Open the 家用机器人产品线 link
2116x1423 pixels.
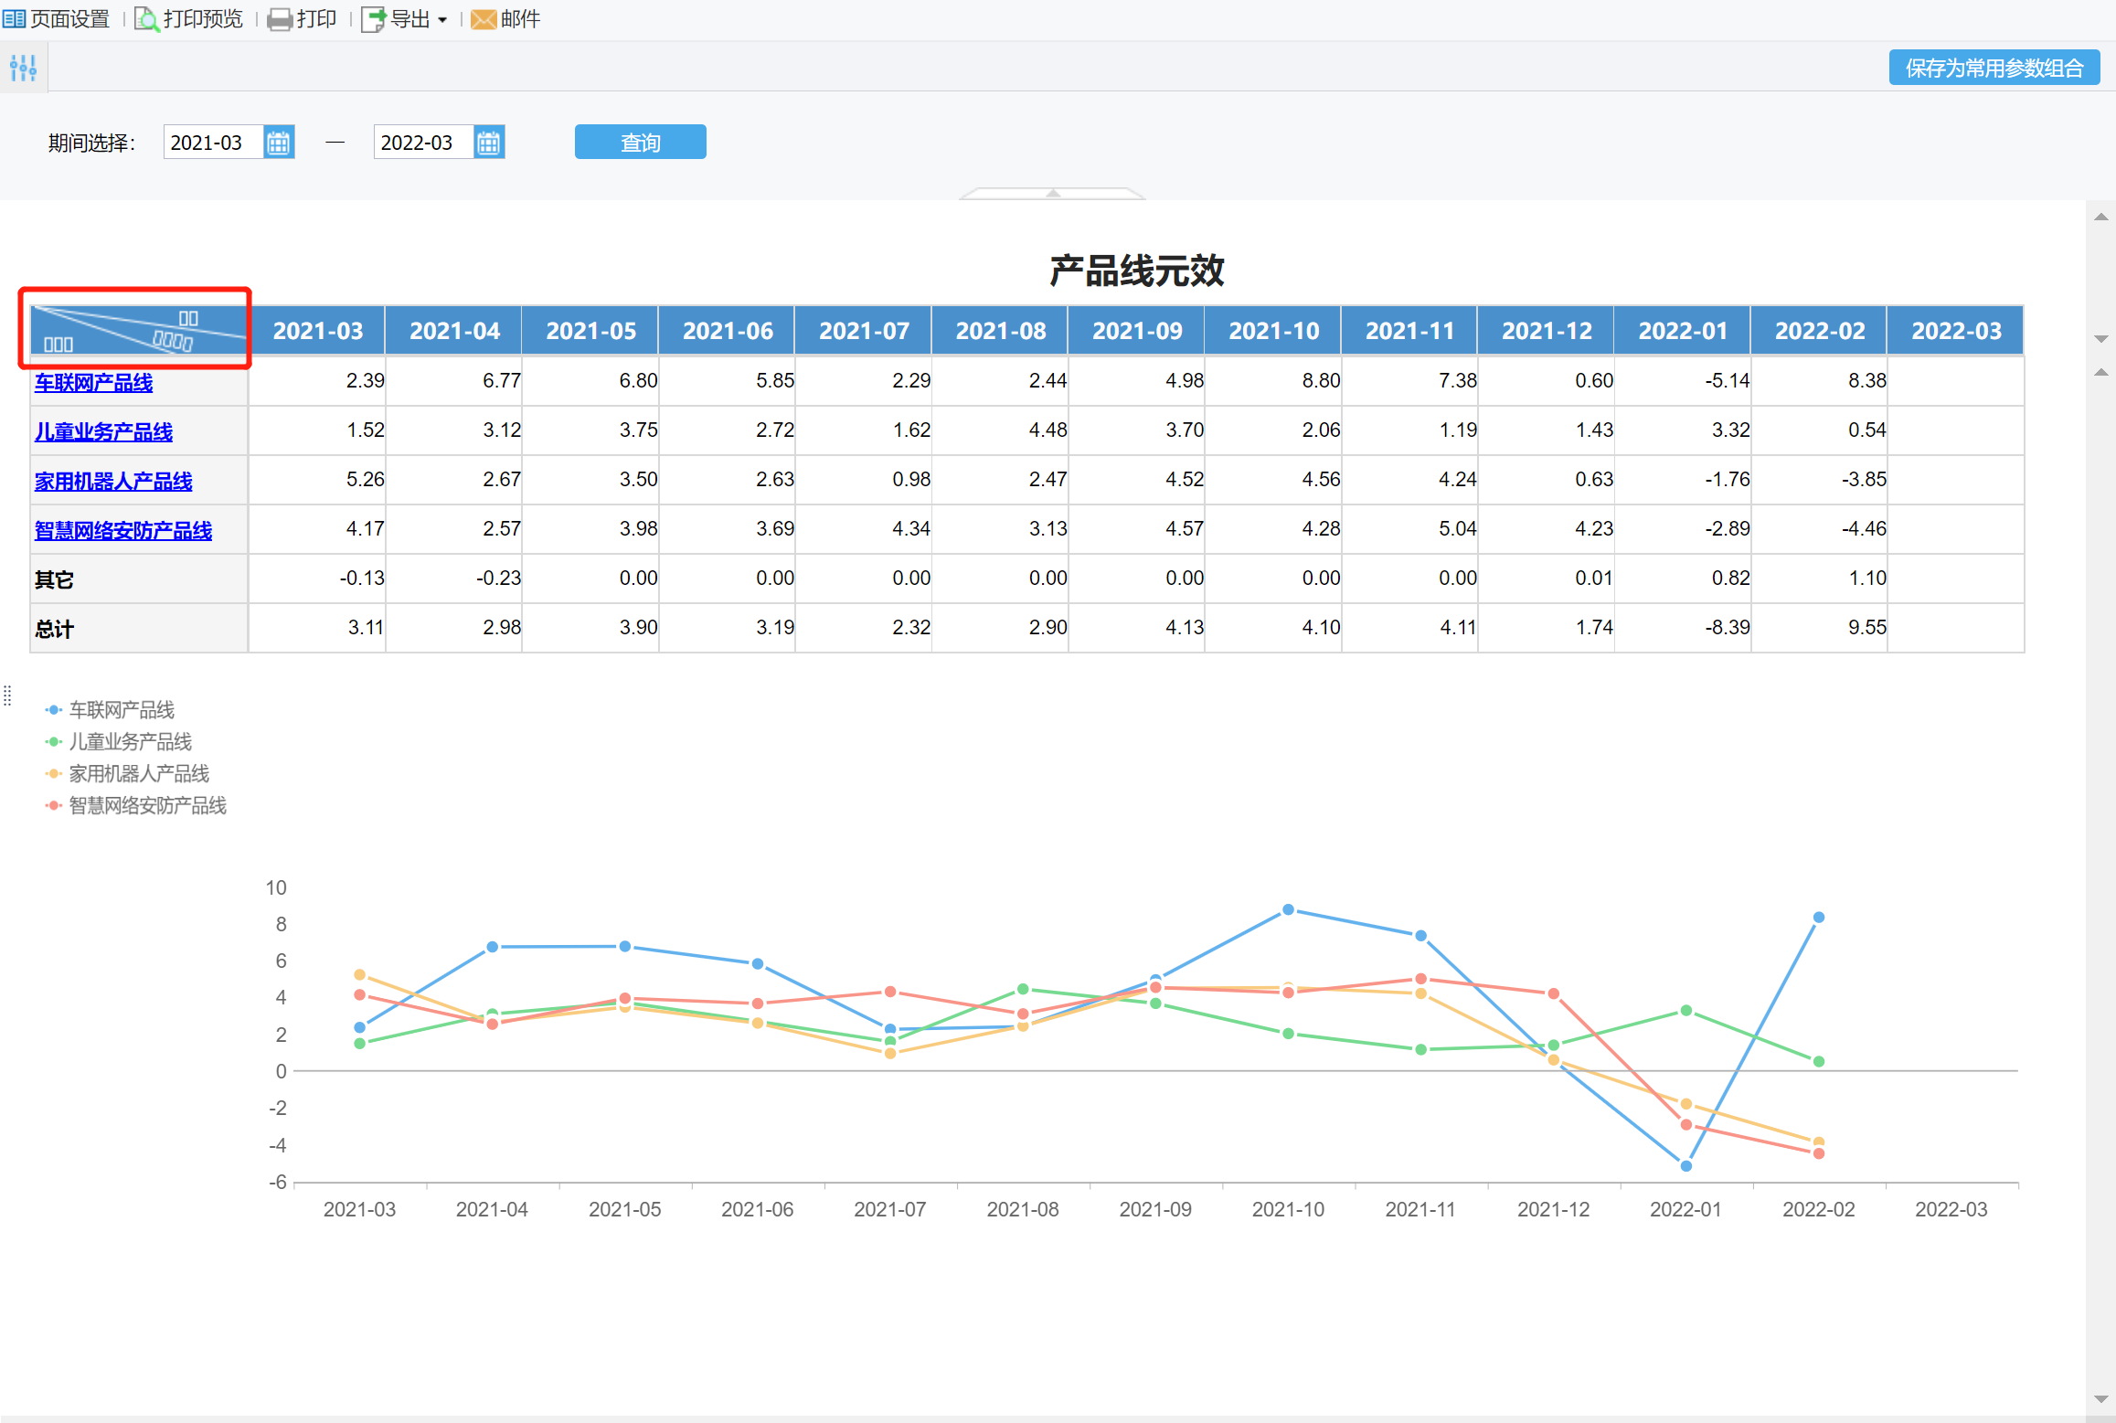click(x=113, y=481)
